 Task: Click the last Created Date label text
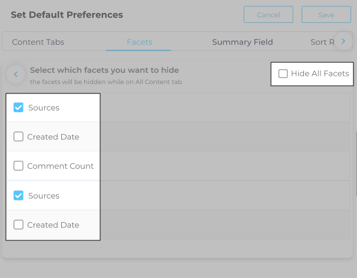click(53, 225)
